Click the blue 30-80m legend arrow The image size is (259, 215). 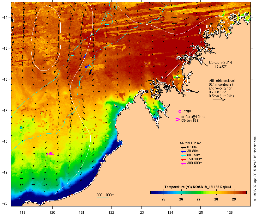tap(183, 151)
